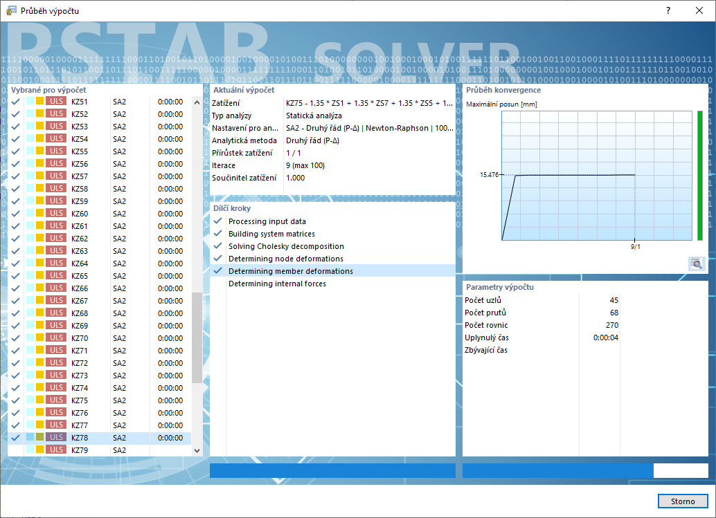
Task: Select the KZ61 row
Action: (100, 225)
